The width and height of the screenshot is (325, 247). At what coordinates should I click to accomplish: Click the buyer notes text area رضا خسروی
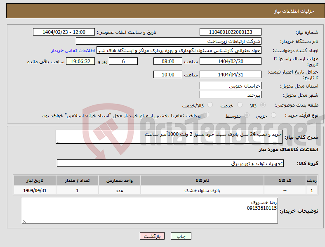150,211
